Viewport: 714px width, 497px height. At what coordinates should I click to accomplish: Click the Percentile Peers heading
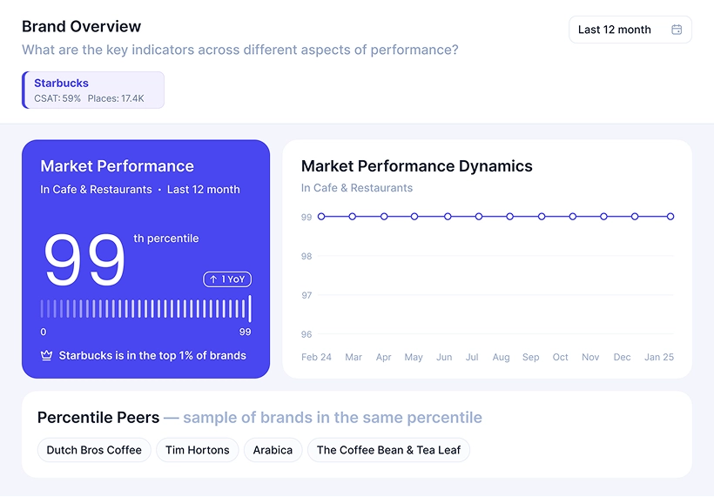pos(98,418)
